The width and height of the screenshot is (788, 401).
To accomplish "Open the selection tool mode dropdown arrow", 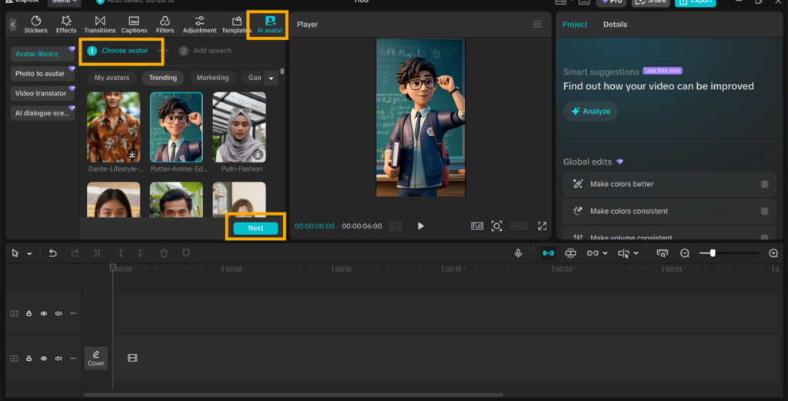I will pyautogui.click(x=30, y=253).
